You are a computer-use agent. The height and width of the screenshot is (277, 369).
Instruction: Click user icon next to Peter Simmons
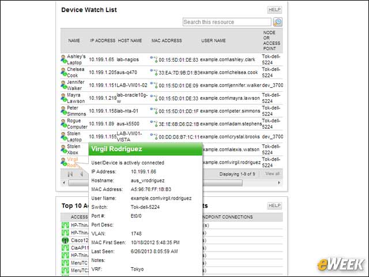pyautogui.click(x=63, y=110)
